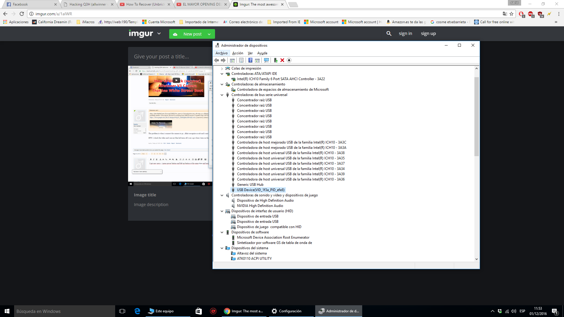Collapse Controladoras de bus serie universal

coord(222,95)
